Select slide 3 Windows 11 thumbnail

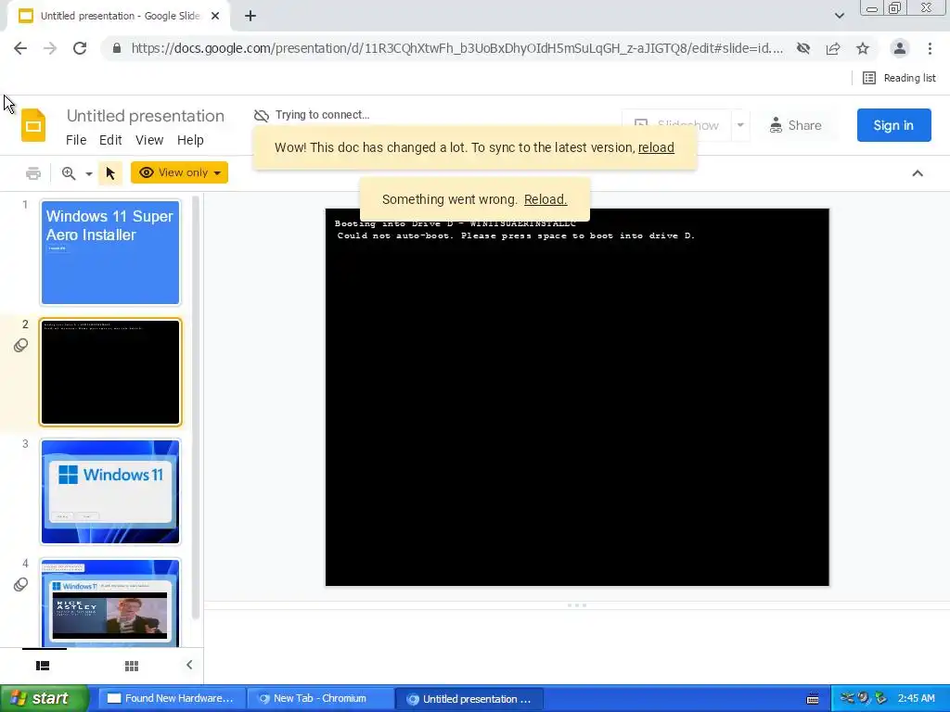[x=110, y=491]
